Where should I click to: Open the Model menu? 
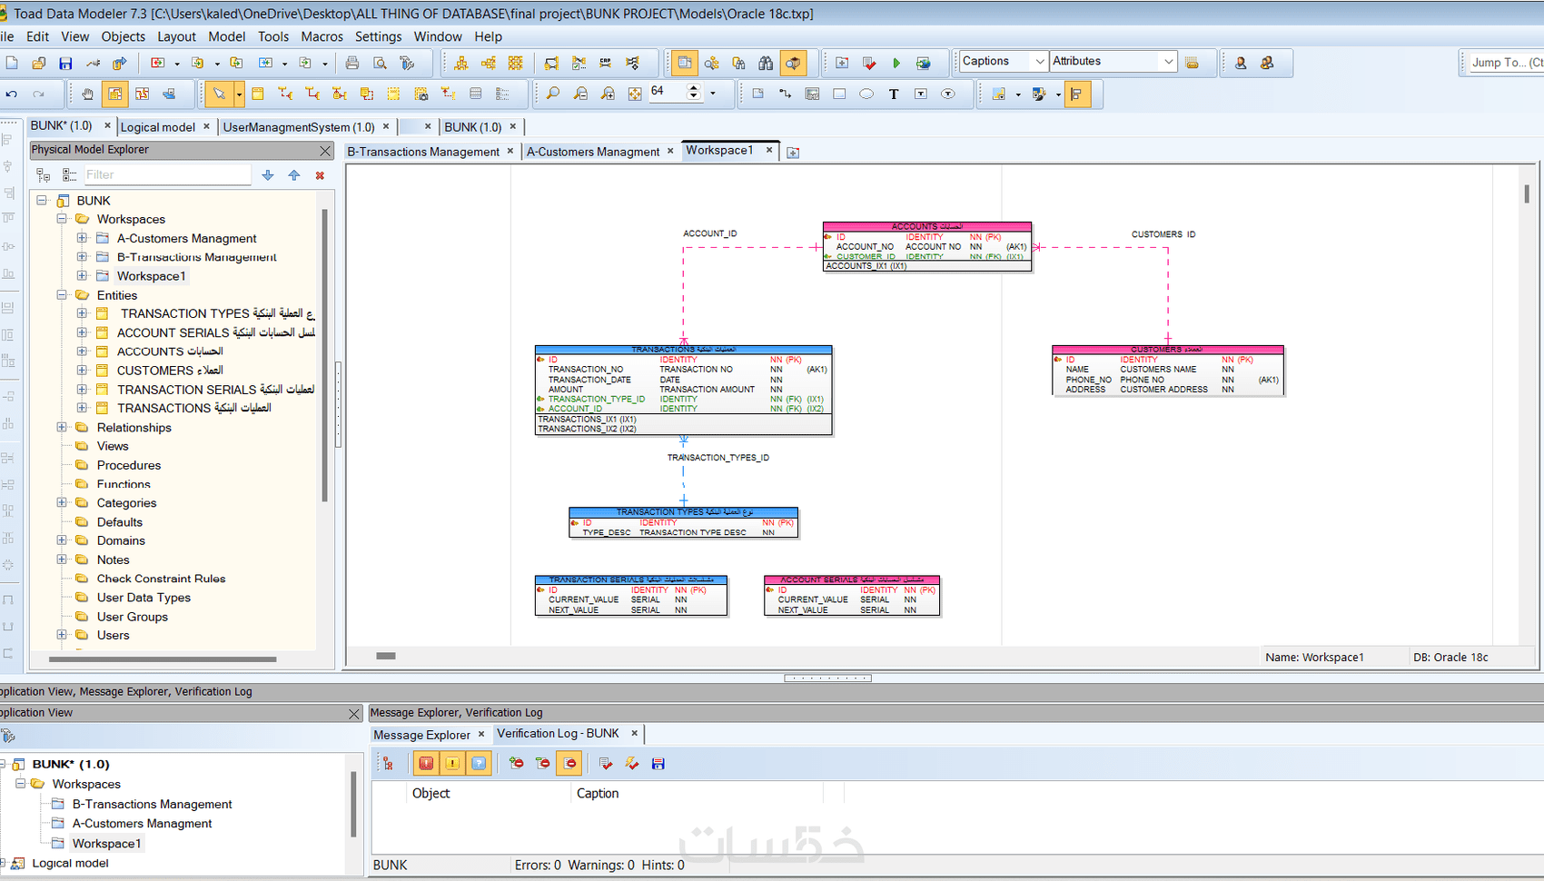226,36
